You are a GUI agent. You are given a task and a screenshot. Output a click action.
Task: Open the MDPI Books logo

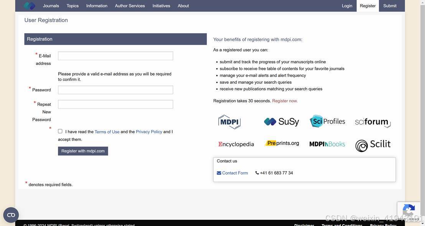pos(327,144)
